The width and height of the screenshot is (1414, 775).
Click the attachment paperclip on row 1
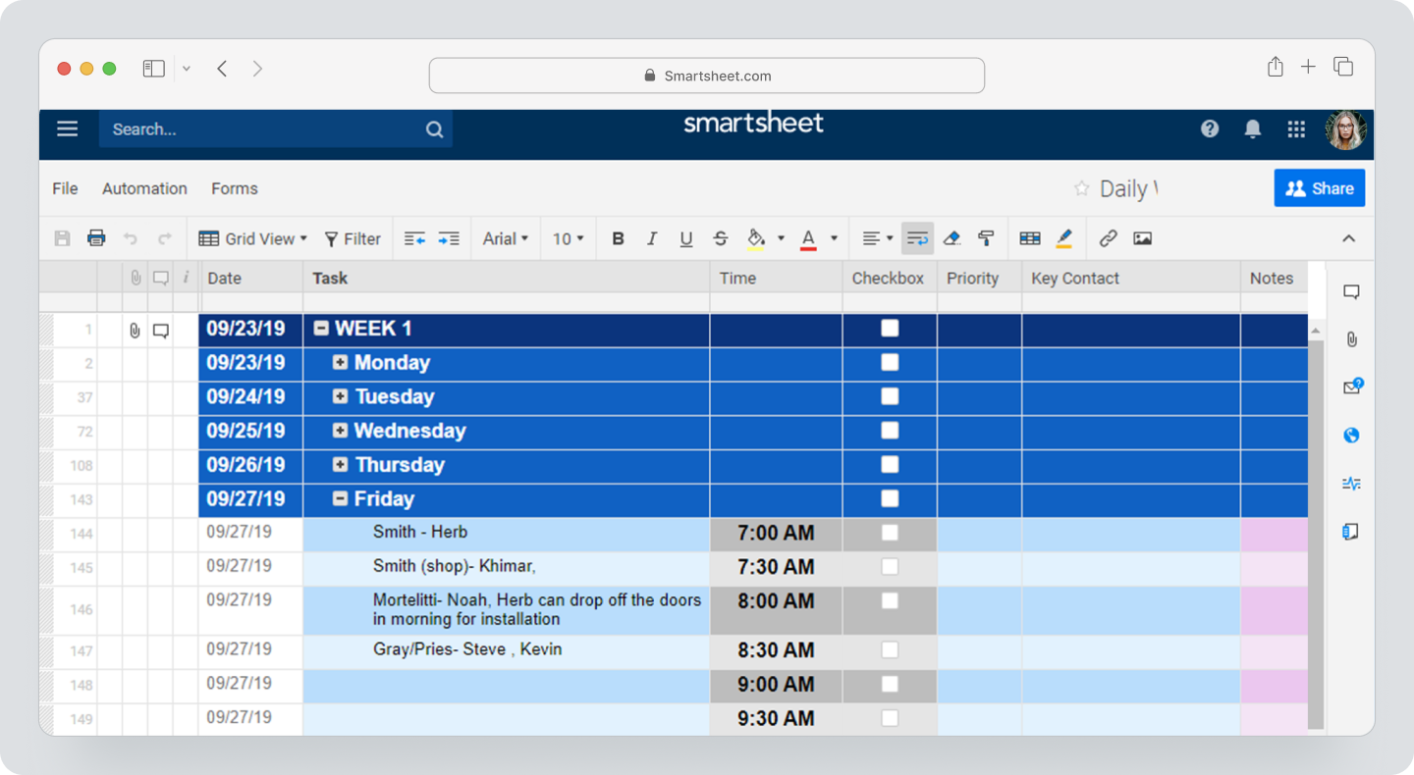135,330
